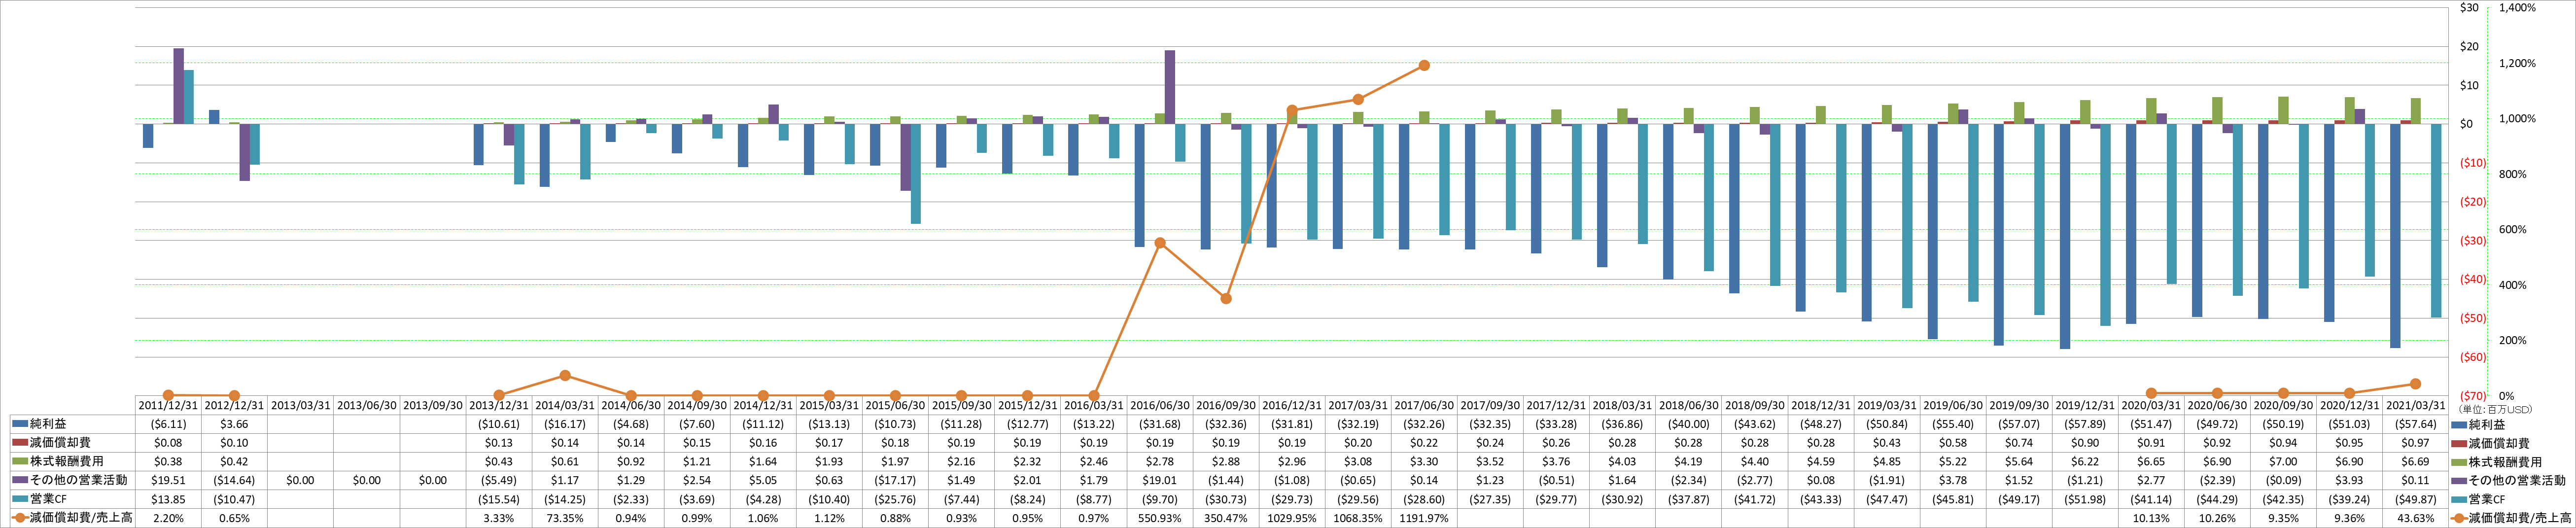Click the tall purple bar for 2016/06/30
This screenshot has width=2576, height=528.
(1170, 87)
